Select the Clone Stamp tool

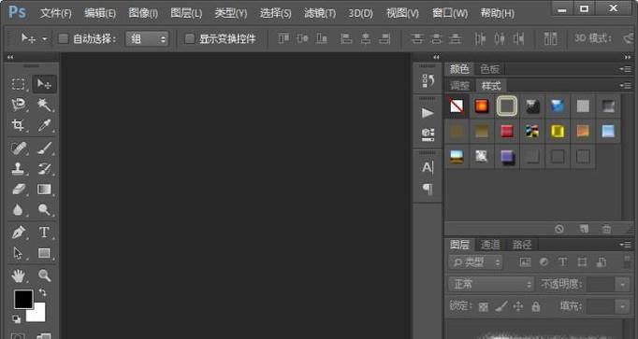click(x=19, y=168)
